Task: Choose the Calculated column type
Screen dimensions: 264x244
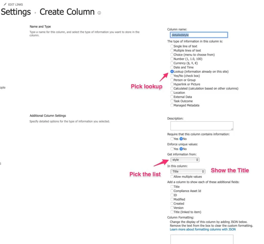Action: click(172, 89)
